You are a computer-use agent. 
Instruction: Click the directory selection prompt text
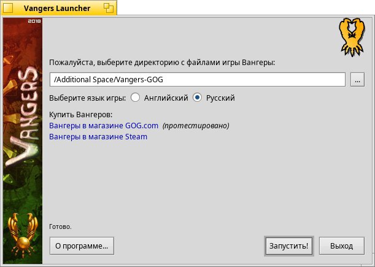[x=162, y=63]
